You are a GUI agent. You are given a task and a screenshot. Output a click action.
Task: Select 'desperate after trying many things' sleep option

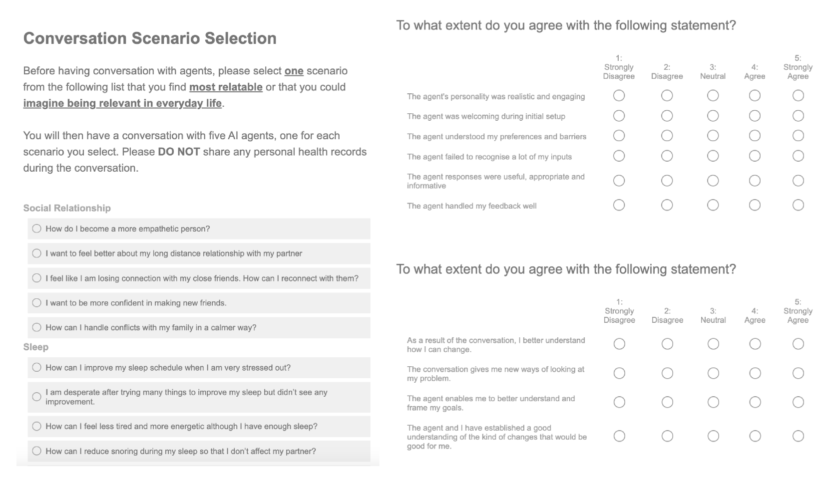tap(36, 397)
